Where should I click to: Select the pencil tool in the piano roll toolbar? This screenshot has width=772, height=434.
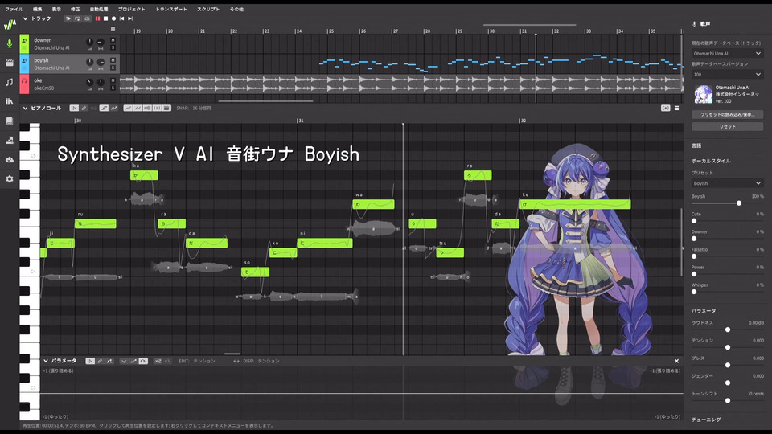84,108
